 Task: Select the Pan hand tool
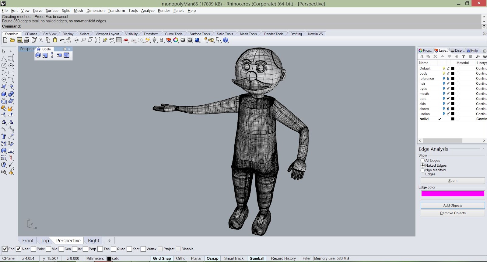point(69,40)
